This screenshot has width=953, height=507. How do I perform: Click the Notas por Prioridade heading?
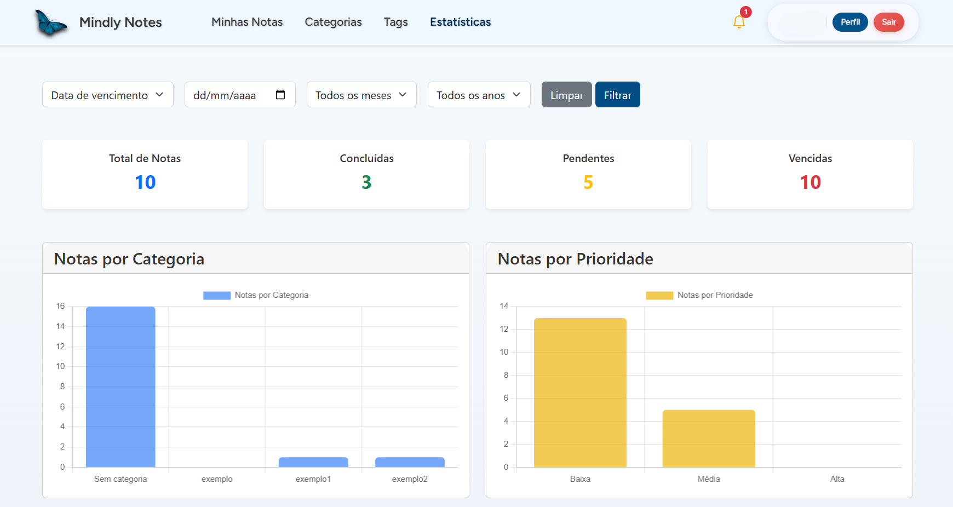(575, 258)
